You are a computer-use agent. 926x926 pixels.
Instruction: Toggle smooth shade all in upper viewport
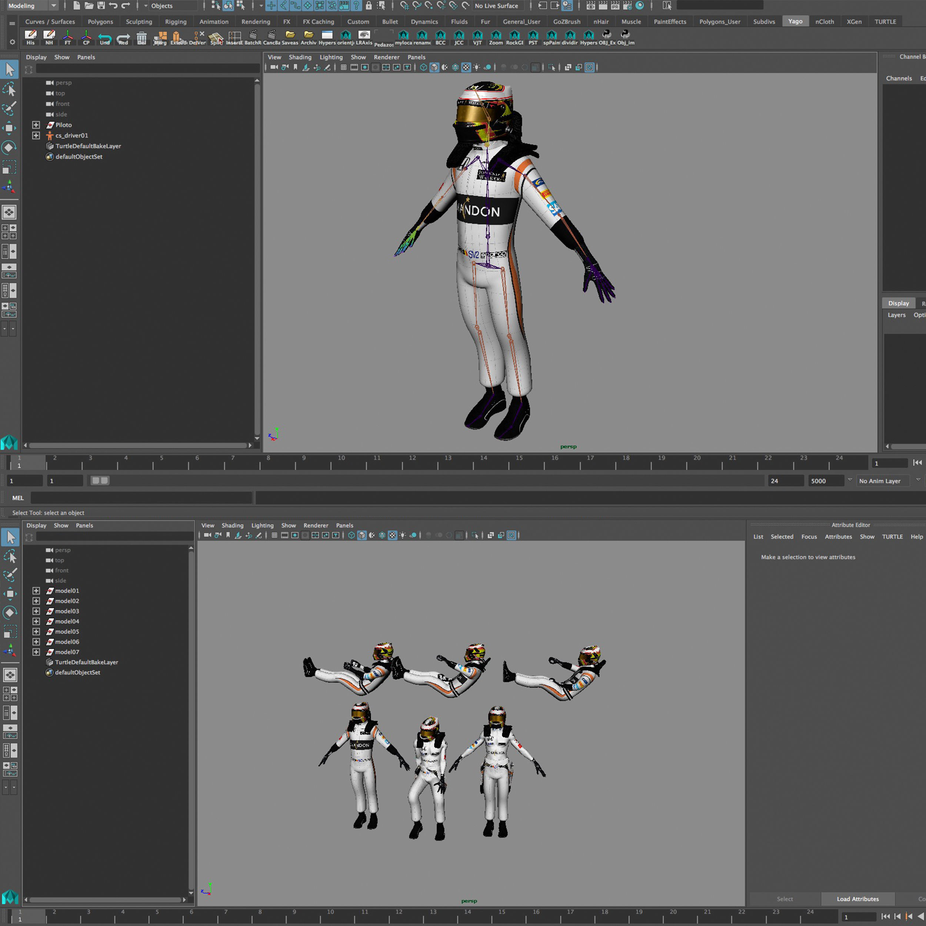point(434,67)
